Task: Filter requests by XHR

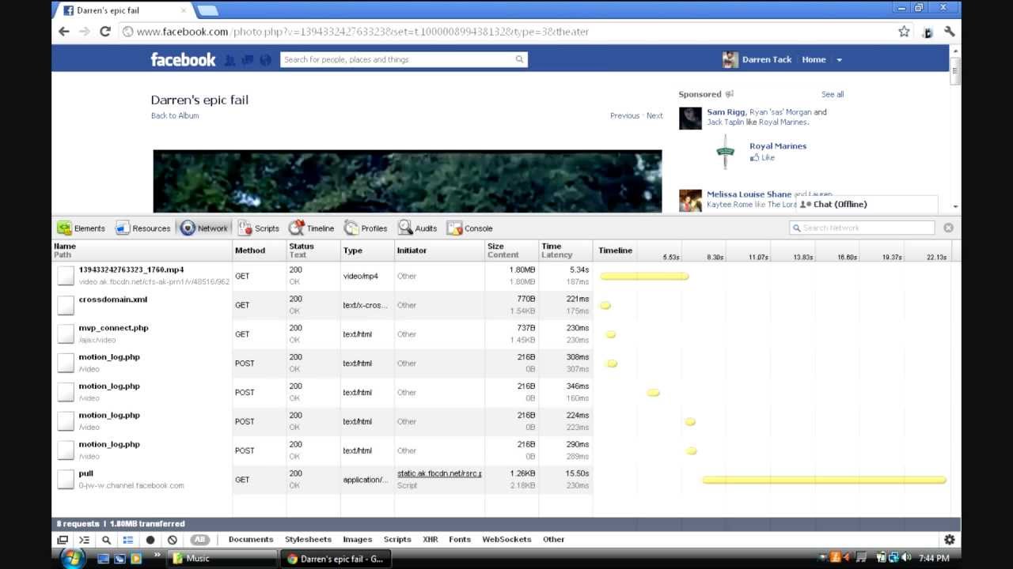Action: 431,540
